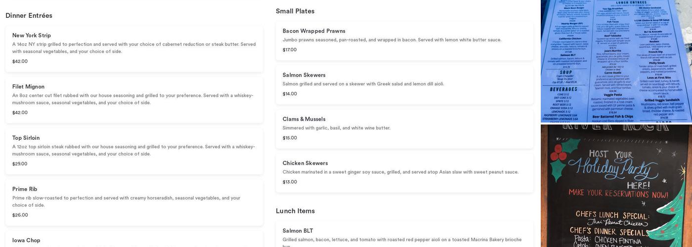Open the Top Sirloin item
The image size is (692, 247).
[x=134, y=151]
